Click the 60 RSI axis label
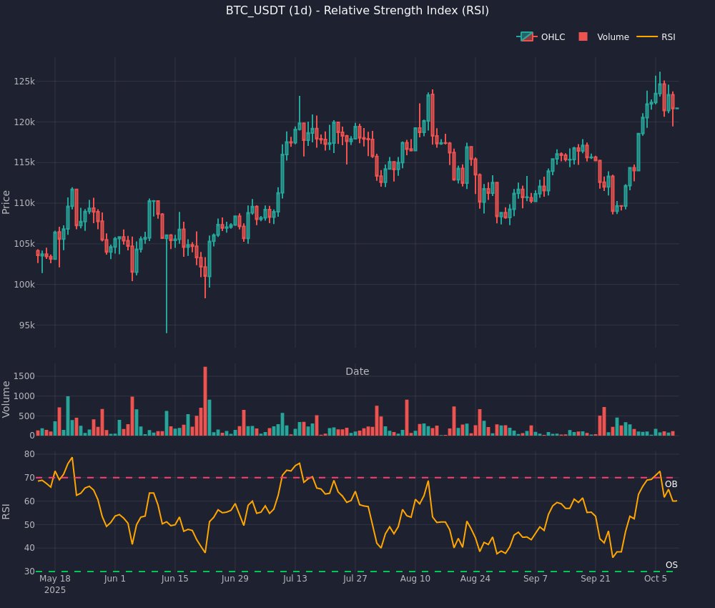 [29, 501]
